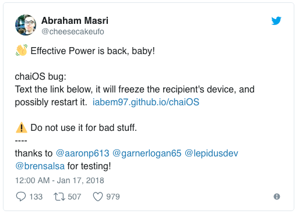
Task: Open the @brensalsa mention
Action: coord(40,166)
